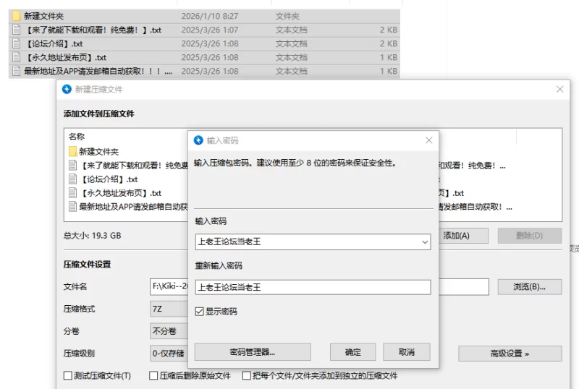Open 分卷 不分卷 dropdown
Viewport: 579px width, 389px height.
[x=169, y=331]
